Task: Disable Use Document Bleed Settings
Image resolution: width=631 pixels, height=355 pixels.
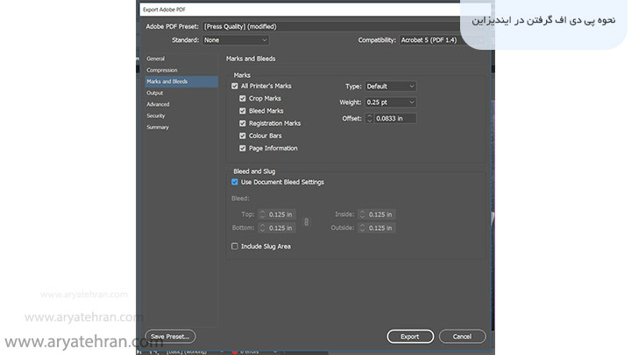Action: tap(235, 182)
